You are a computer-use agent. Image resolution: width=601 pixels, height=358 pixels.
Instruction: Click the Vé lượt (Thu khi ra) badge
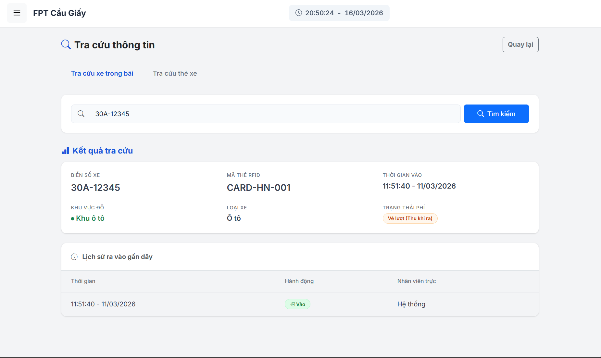[410, 218]
